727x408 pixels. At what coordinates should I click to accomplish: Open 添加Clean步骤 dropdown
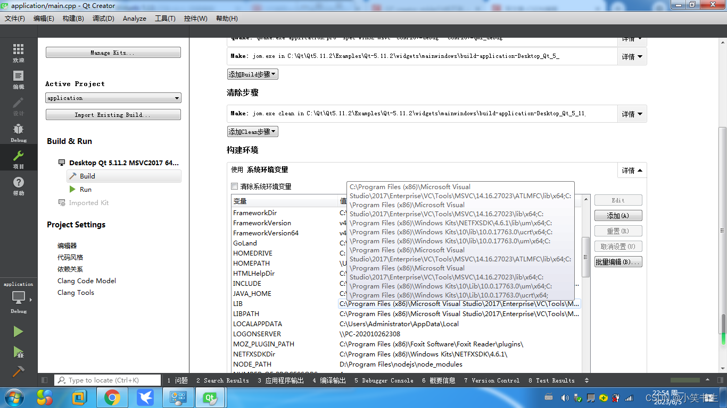[252, 131]
